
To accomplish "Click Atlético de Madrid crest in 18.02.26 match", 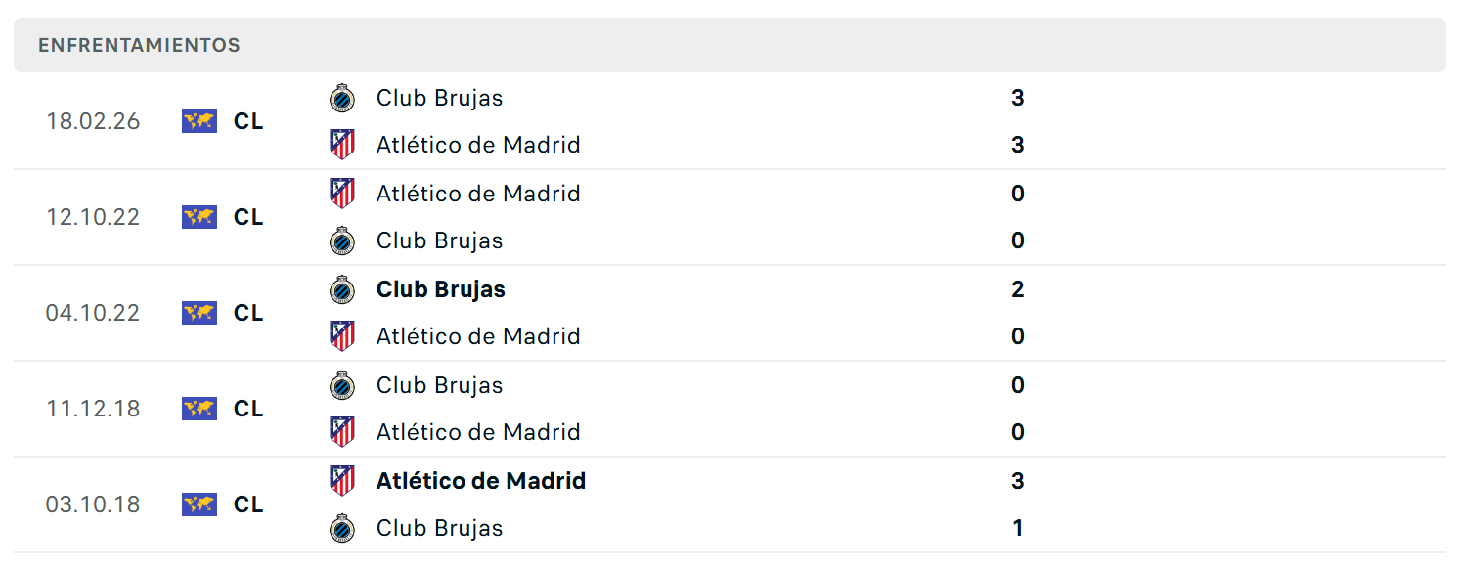I will coord(341,145).
